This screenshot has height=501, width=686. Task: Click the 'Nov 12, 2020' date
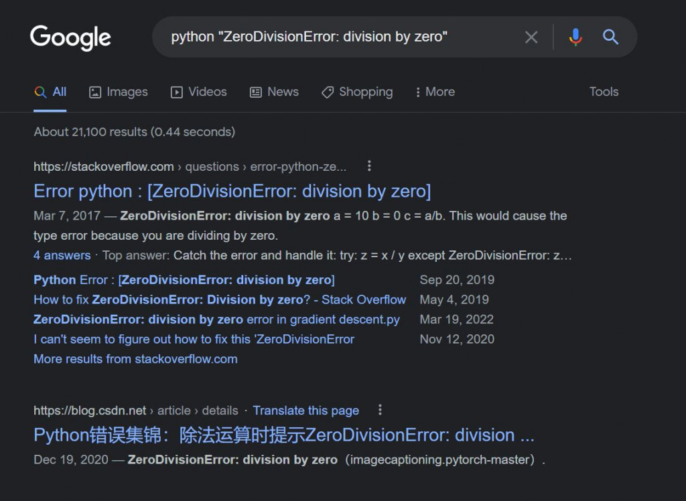click(457, 339)
